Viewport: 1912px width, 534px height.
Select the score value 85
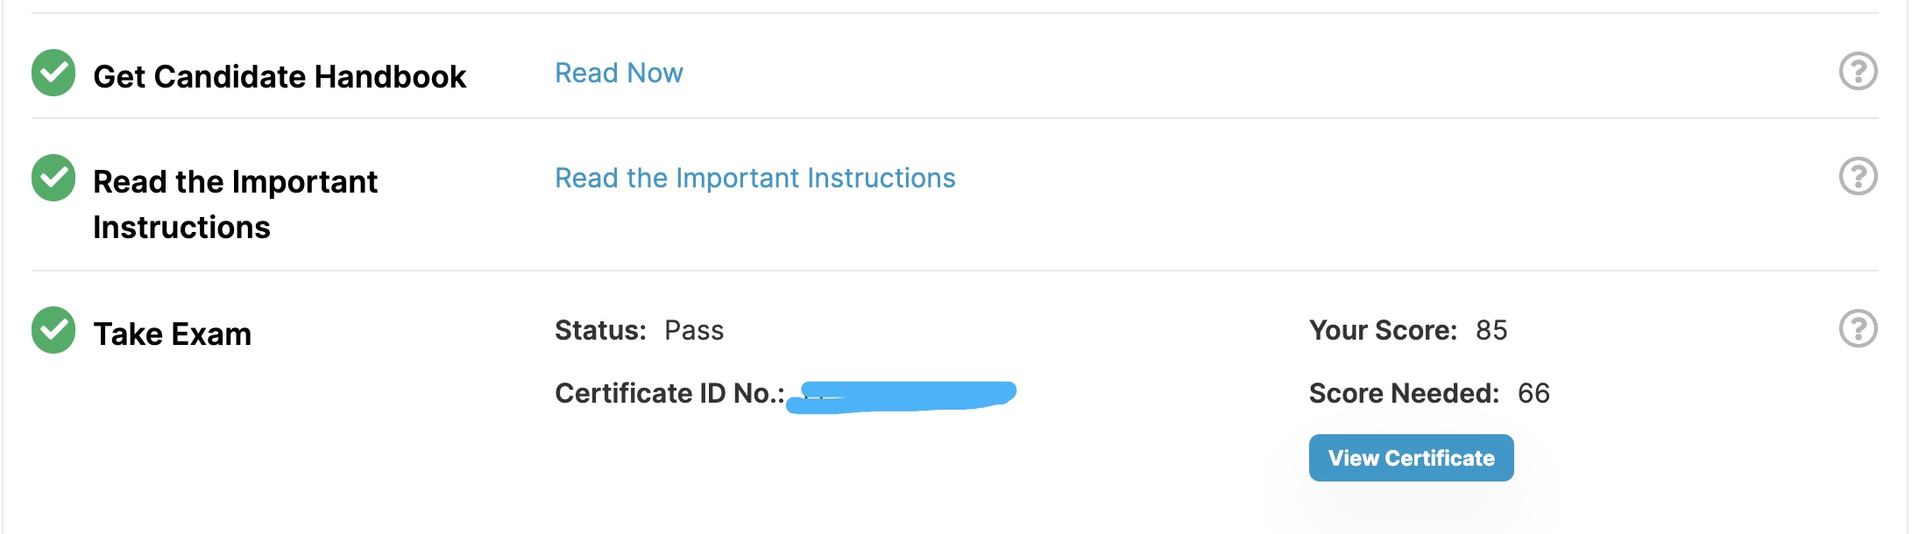tap(1491, 330)
